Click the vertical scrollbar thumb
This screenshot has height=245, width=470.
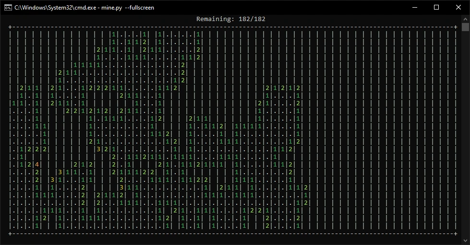(465, 27)
